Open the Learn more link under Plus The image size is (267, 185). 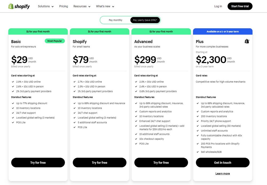pyautogui.click(x=223, y=173)
